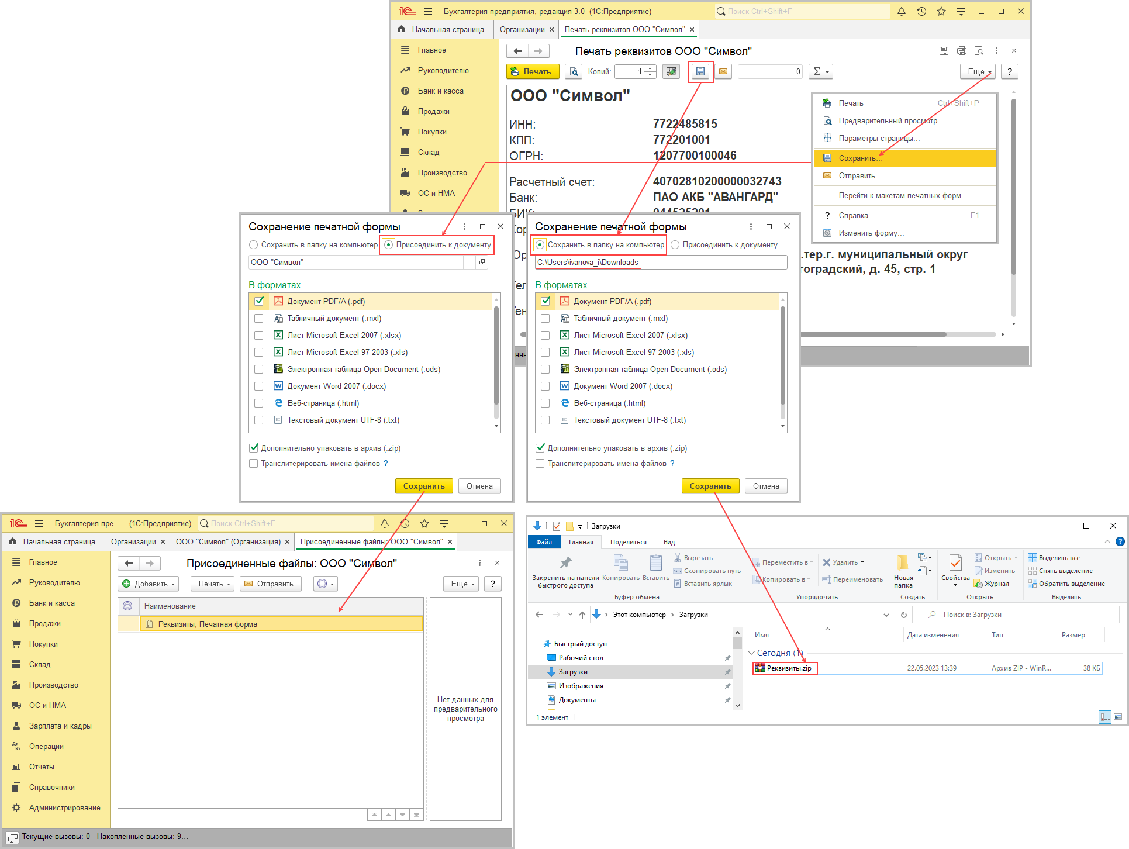The height and width of the screenshot is (849, 1129).
Task: Click Свойства icon in Explorer ribbon
Action: 955,563
